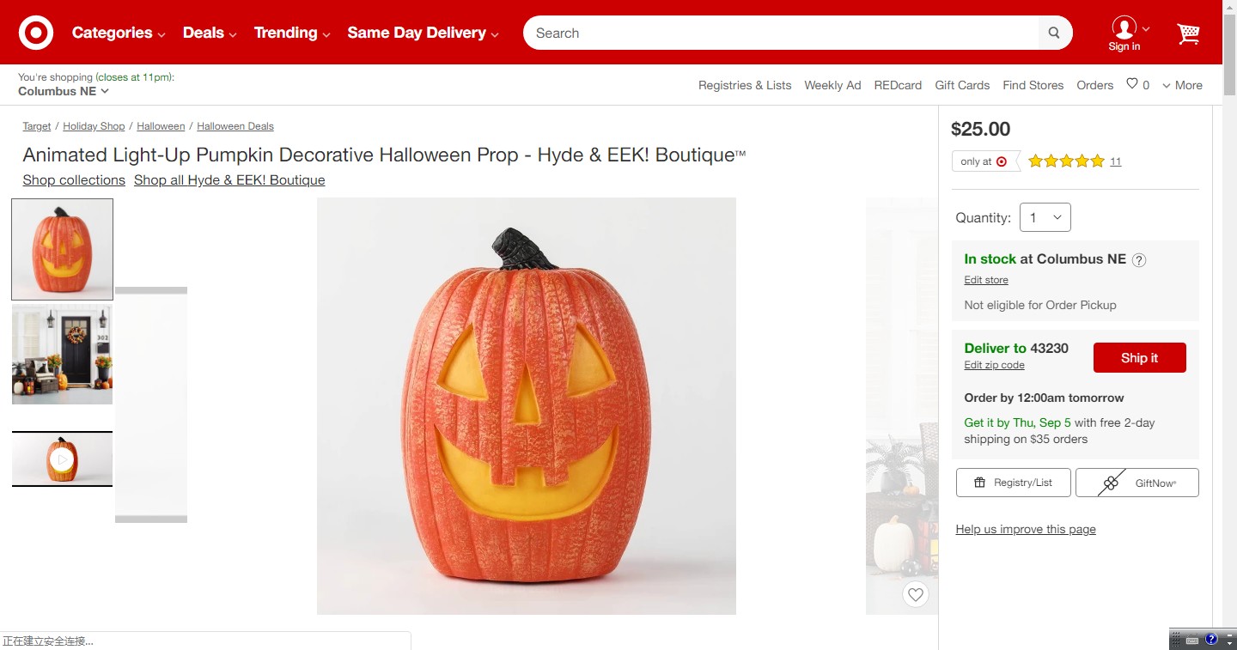The image size is (1237, 650).
Task: Focus the Search input field
Action: (x=780, y=33)
